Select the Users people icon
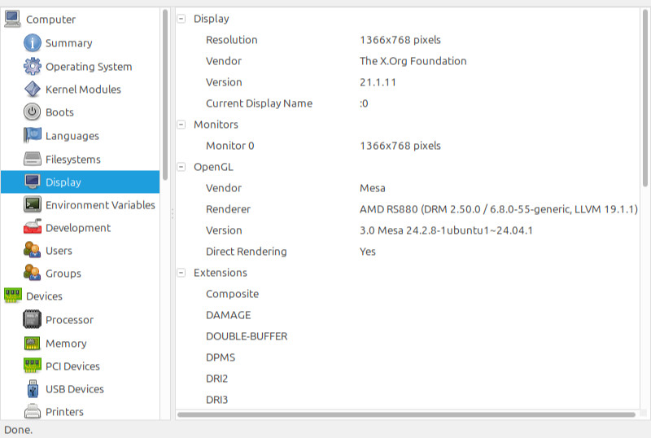This screenshot has width=651, height=438. [33, 251]
